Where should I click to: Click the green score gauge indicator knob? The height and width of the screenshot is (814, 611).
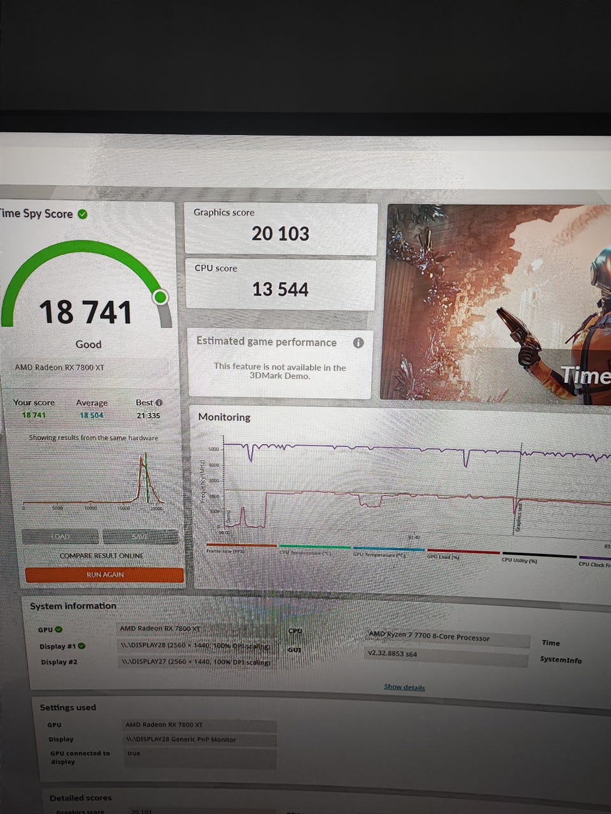click(161, 297)
